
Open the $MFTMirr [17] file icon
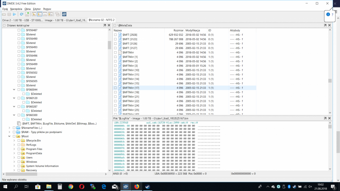click(120, 88)
